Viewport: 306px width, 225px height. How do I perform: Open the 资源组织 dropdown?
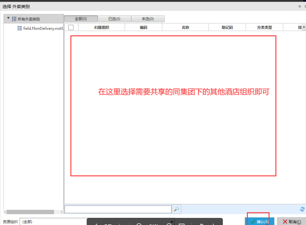172,221
